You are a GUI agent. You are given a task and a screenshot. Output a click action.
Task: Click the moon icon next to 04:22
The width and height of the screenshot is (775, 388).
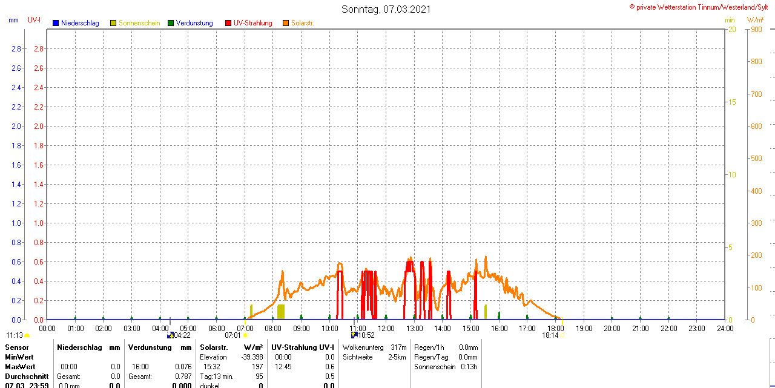point(170,335)
